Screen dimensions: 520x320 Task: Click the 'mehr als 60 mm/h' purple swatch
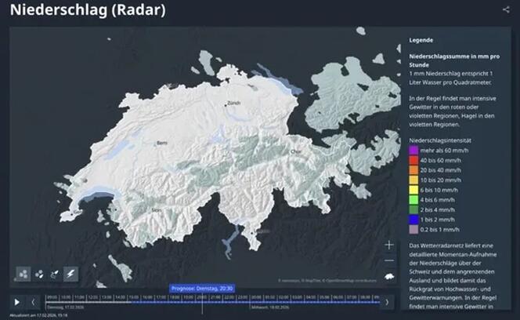click(413, 149)
